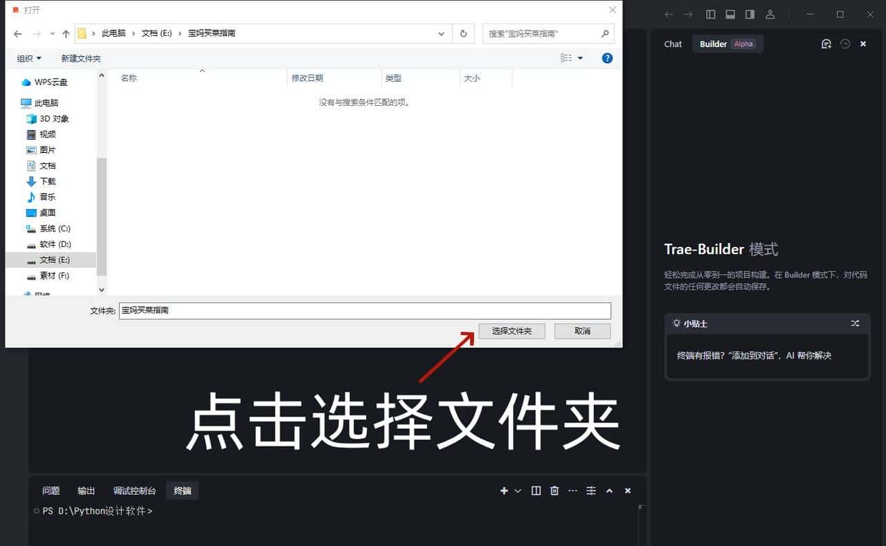
Task: Create a new terminal with the plus icon
Action: (x=503, y=491)
